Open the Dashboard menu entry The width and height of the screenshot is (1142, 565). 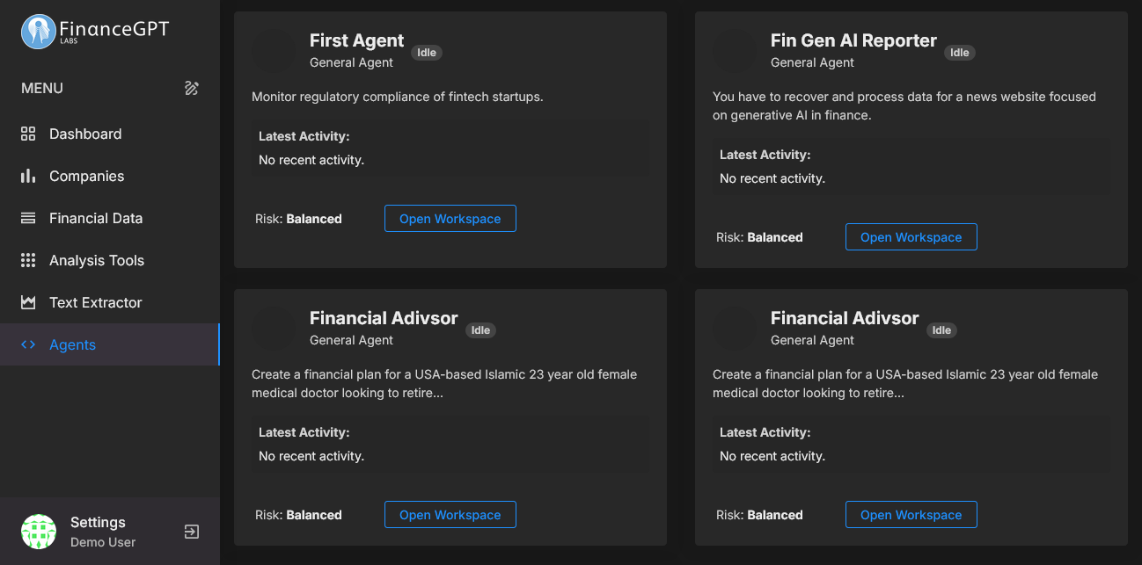click(x=85, y=134)
